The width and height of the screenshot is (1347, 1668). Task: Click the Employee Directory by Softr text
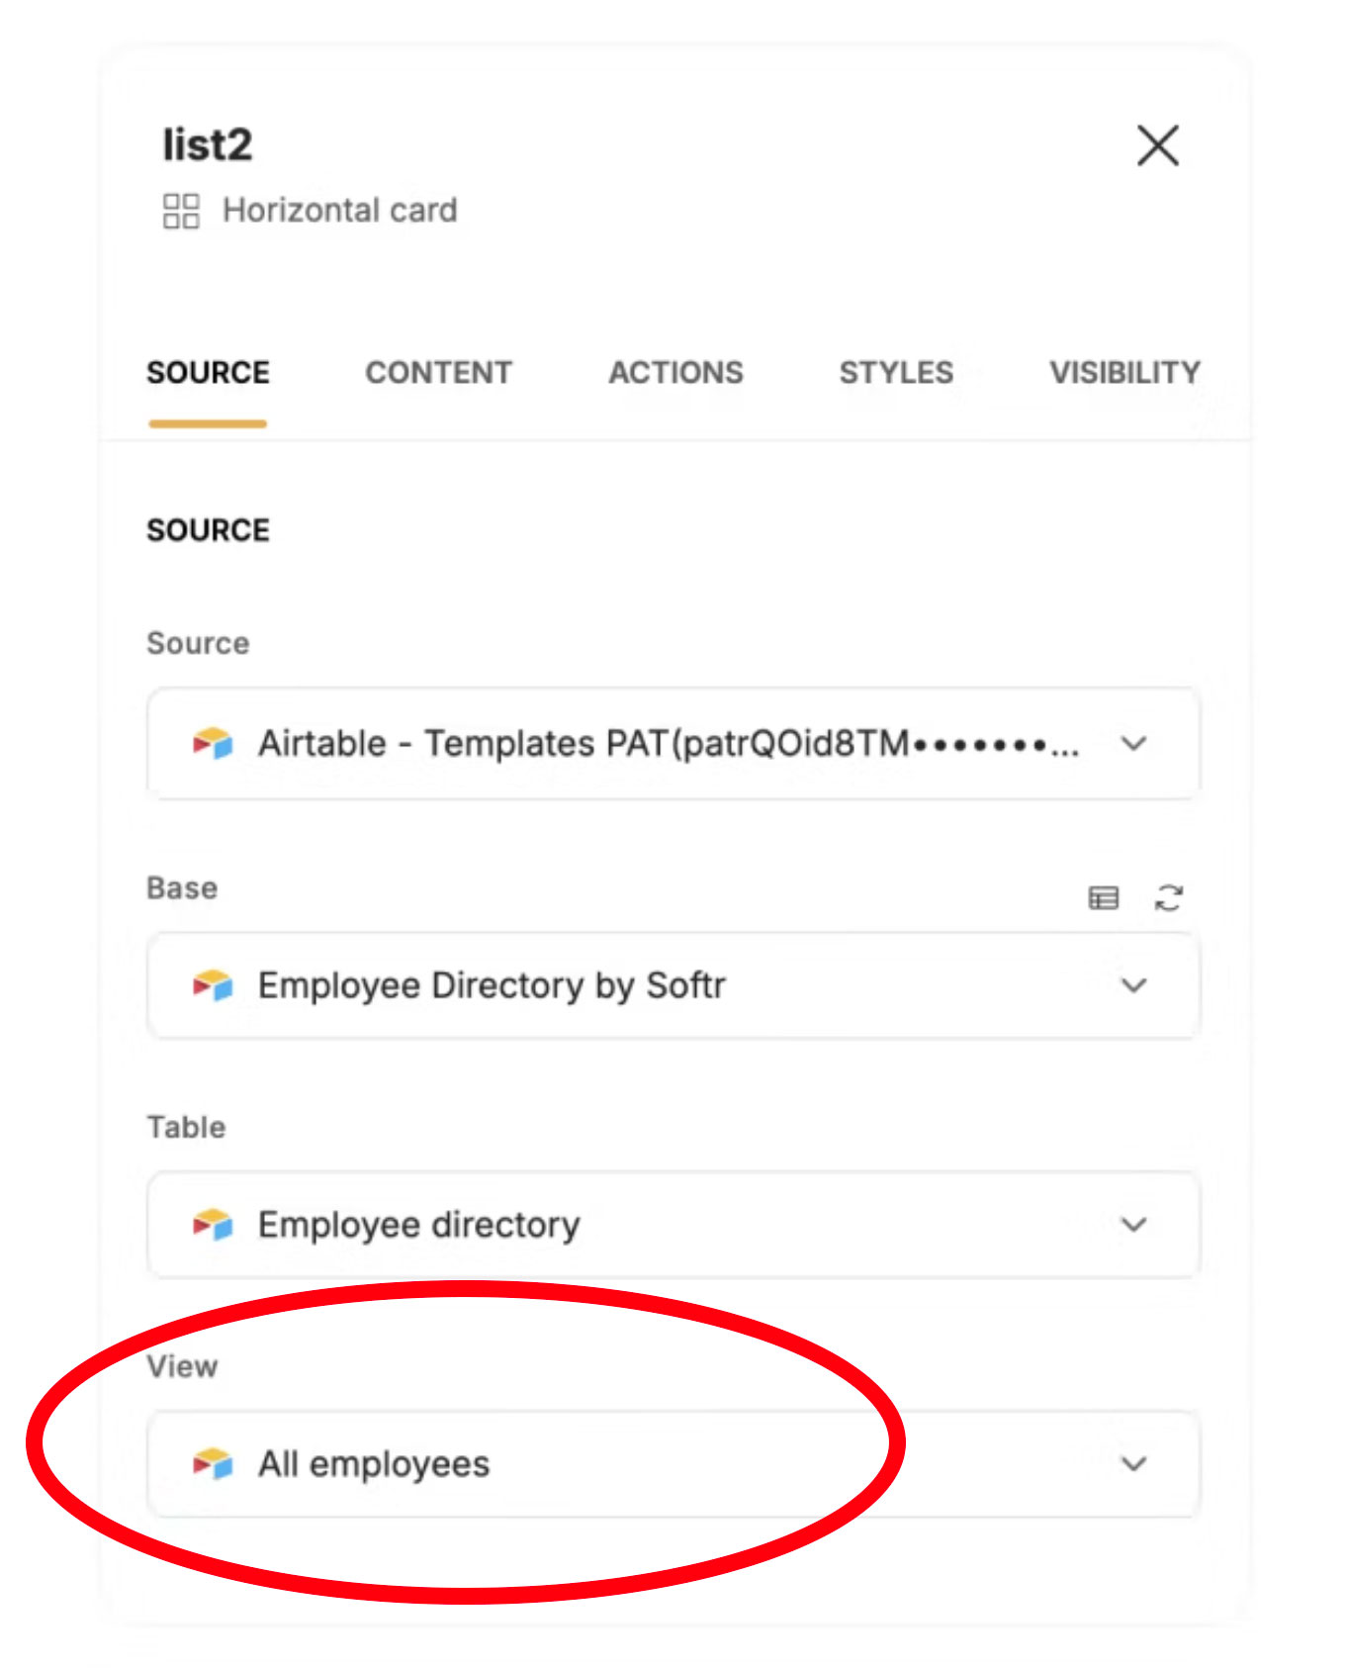tap(492, 985)
